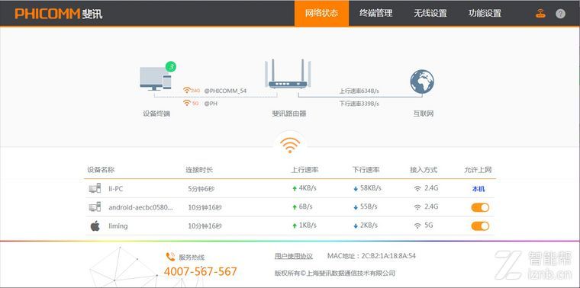
Task: Click the upload arrow in li-PC row
Action: 295,189
